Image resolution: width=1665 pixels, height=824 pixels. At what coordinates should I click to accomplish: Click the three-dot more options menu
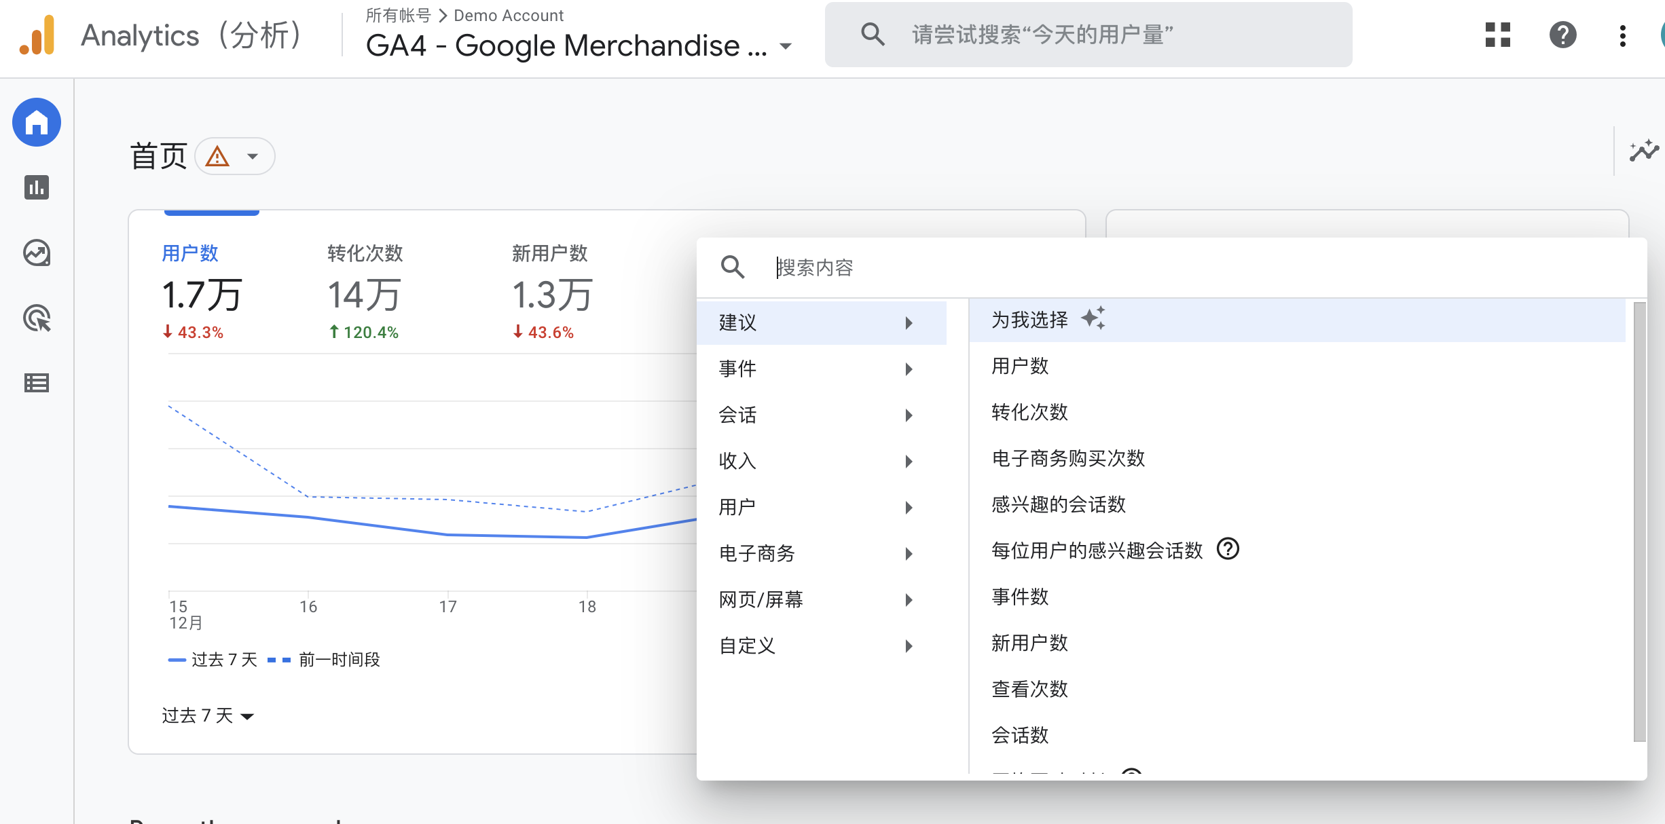point(1622,35)
